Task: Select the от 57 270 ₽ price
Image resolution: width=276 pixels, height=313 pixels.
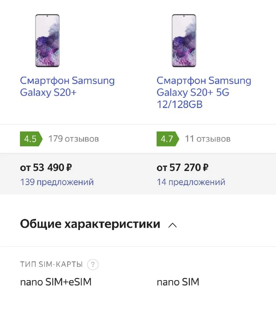Action: (182, 168)
